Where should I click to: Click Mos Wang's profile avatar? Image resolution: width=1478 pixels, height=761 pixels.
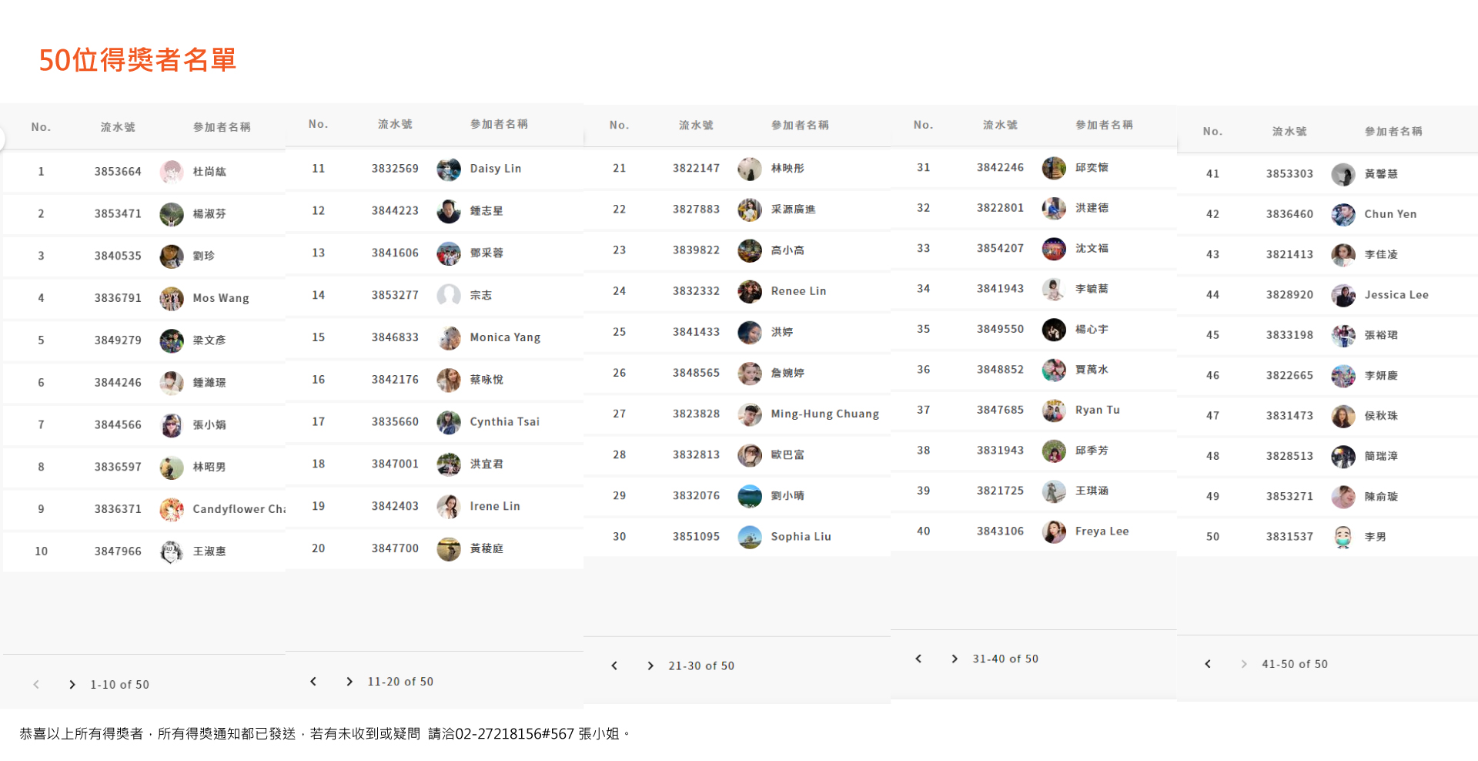tap(171, 298)
